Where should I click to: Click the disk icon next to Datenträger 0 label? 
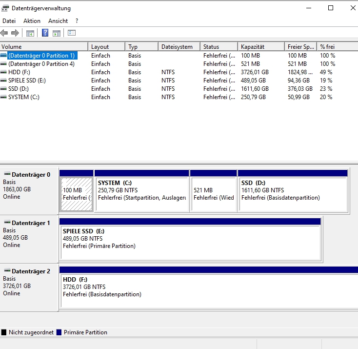pos(7,174)
